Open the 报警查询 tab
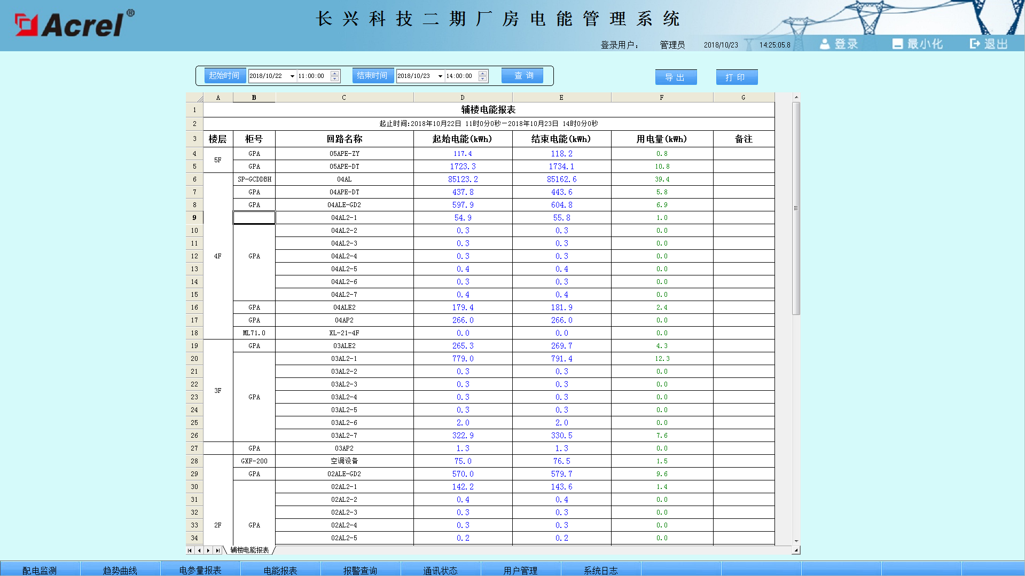Image resolution: width=1025 pixels, height=576 pixels. pos(361,570)
